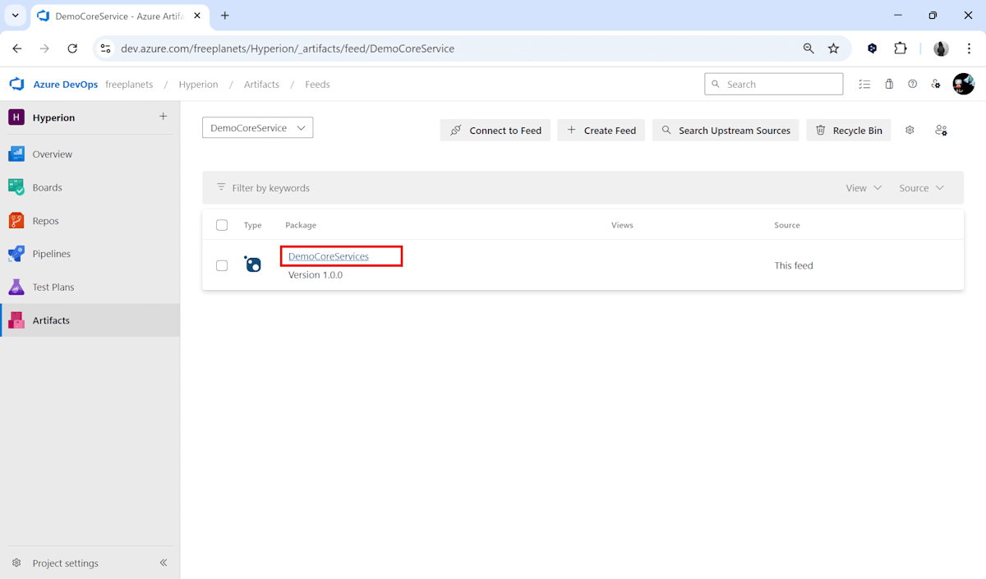Click freeplanets breadcrumb
The height and width of the screenshot is (579, 986).
pos(129,85)
